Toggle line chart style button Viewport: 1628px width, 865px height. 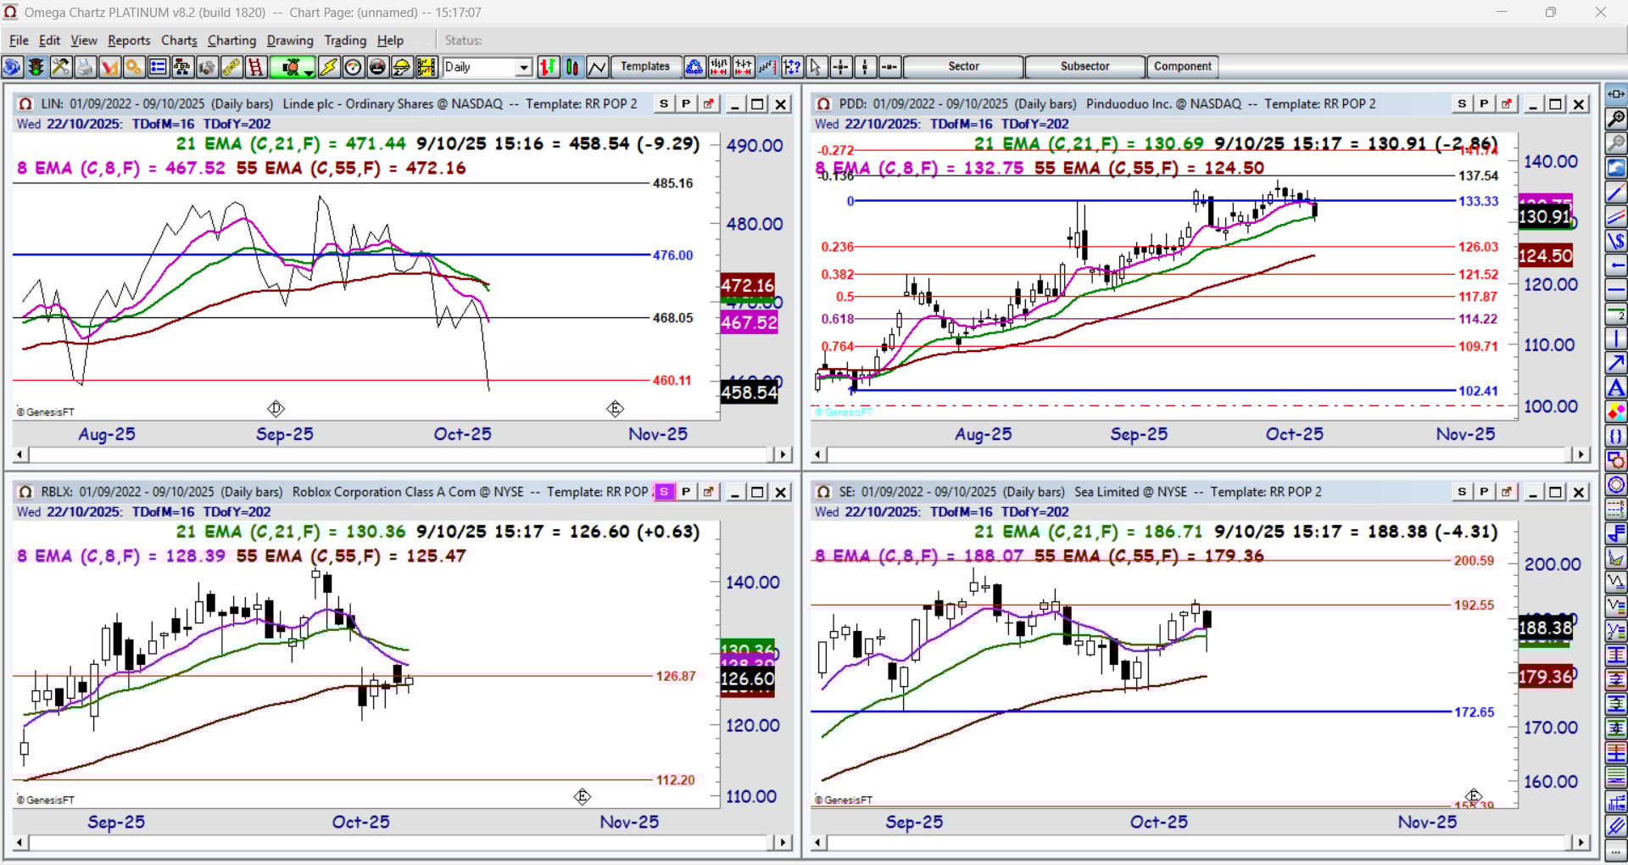point(598,67)
